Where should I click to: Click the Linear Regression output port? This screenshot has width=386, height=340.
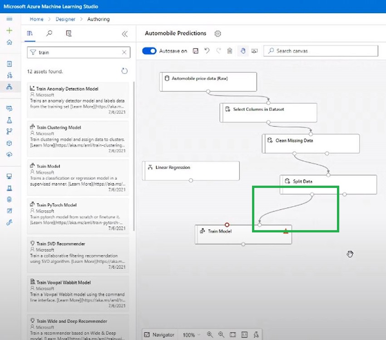pos(191,181)
